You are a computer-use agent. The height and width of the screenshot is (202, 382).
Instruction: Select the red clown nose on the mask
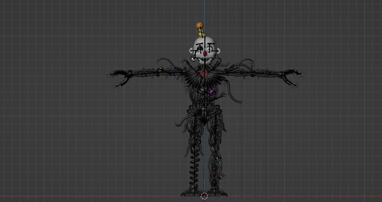(205, 53)
